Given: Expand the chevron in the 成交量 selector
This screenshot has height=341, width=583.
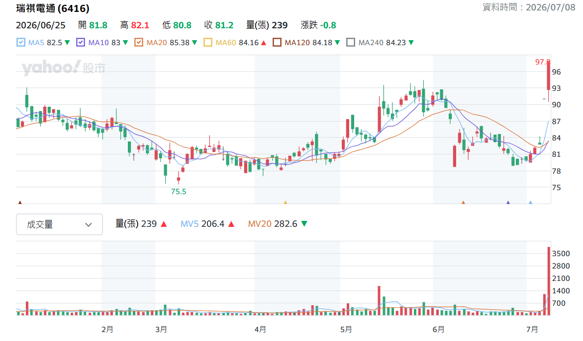Looking at the screenshot, I should tap(89, 224).
